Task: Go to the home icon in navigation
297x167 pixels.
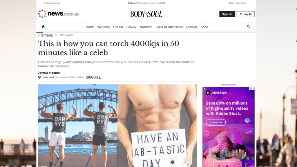Action: point(43,26)
